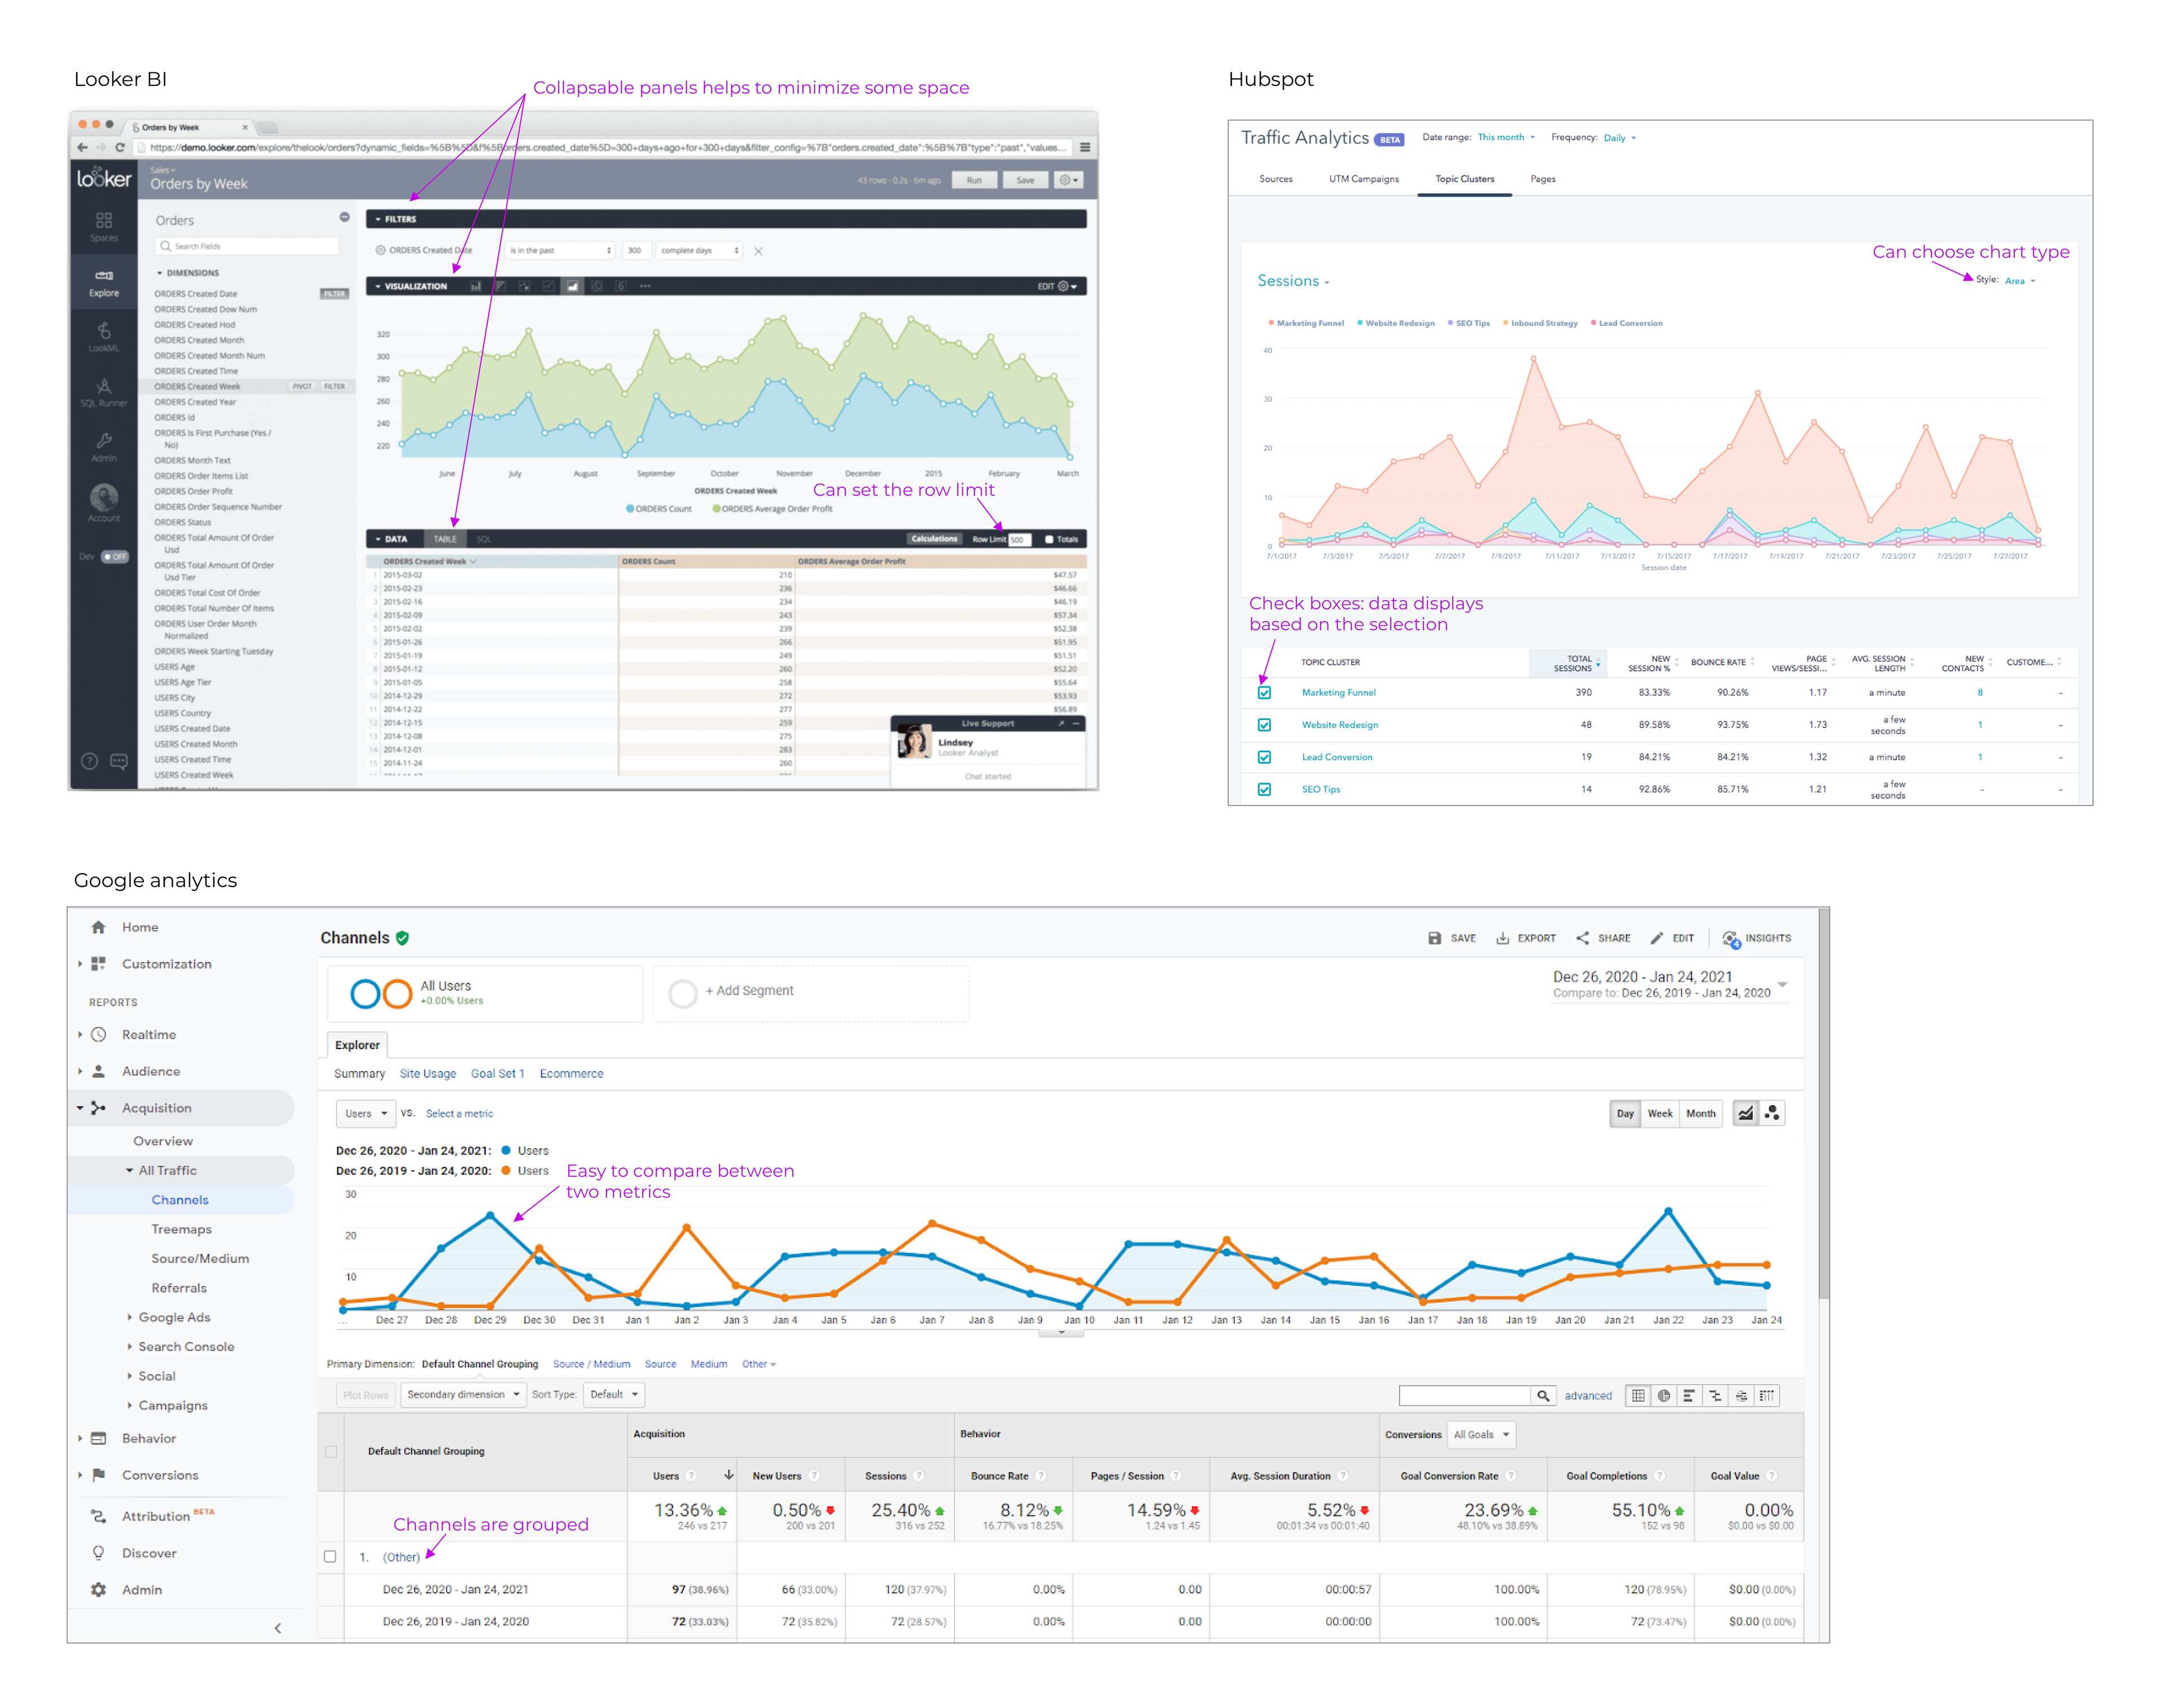Uncheck the SEO Tips checkbox

click(x=1265, y=789)
